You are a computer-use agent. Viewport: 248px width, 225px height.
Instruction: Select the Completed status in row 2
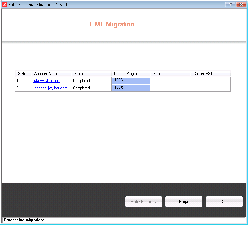(81, 88)
